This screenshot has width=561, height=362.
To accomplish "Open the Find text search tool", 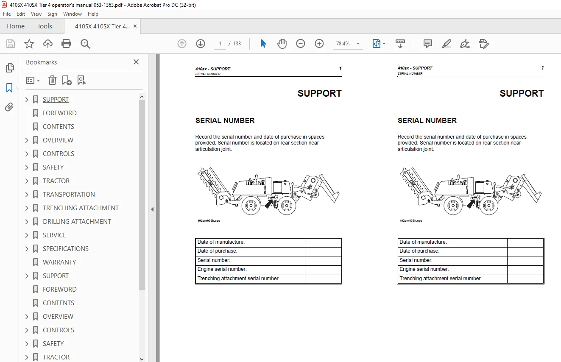I will click(x=85, y=44).
